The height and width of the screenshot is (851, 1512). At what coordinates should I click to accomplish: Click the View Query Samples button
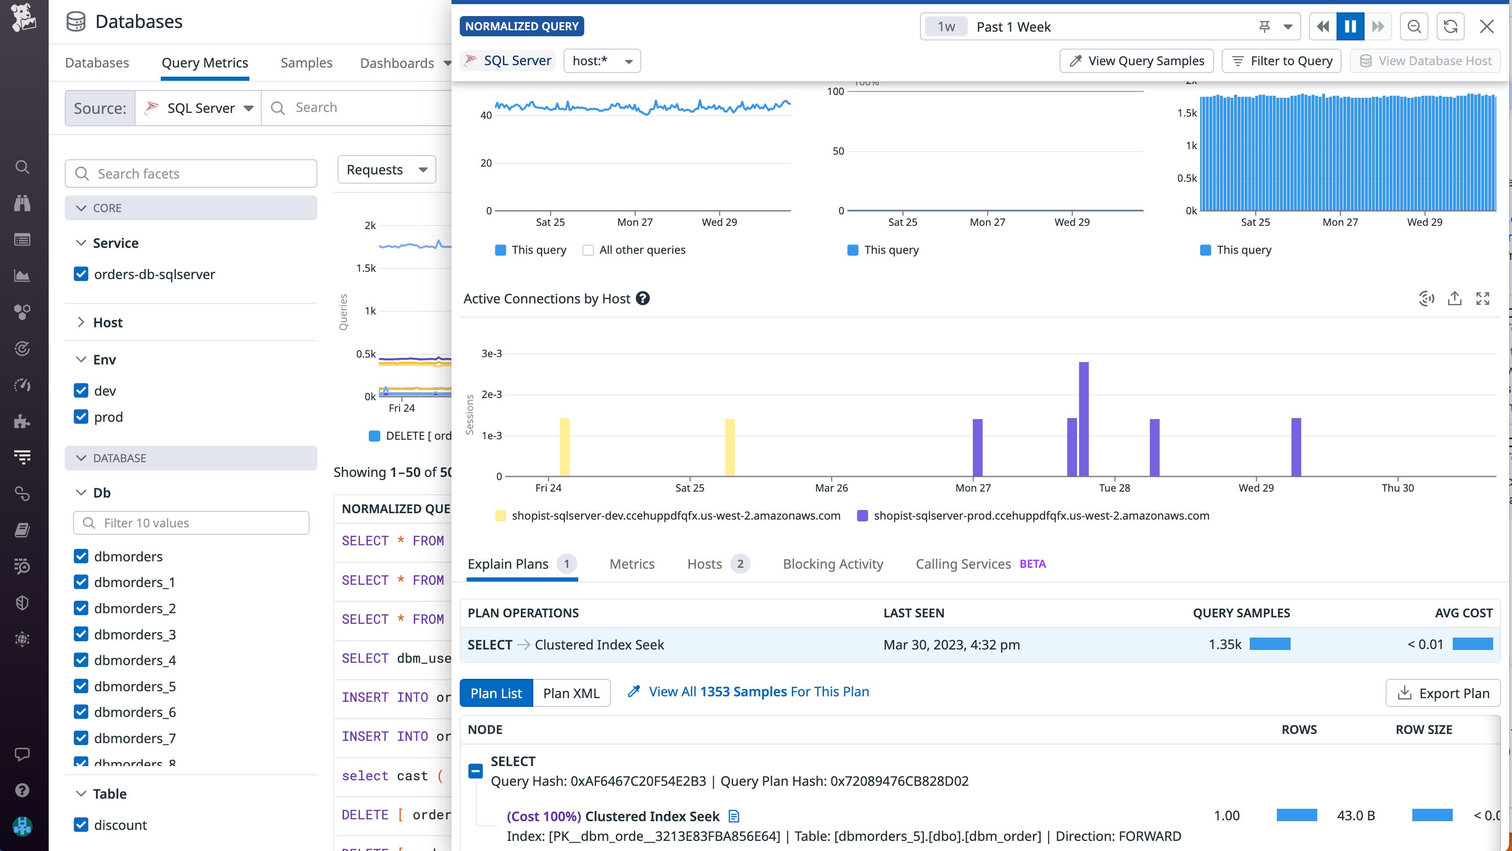[x=1135, y=61]
